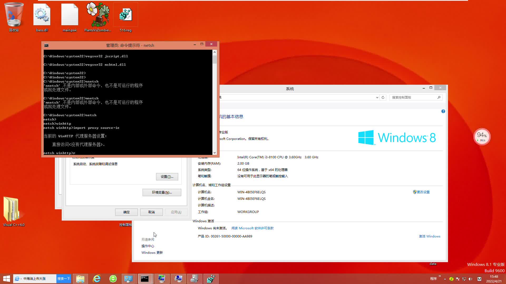Viewport: 506px width, 284px height.
Task: Select the bass.dll file icon
Action: click(x=42, y=17)
